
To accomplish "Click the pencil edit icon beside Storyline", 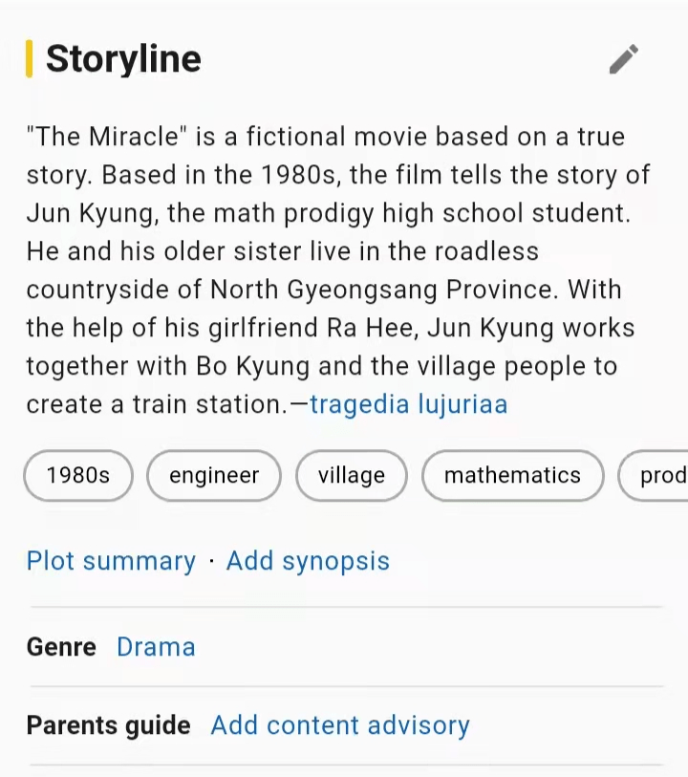I will [623, 59].
